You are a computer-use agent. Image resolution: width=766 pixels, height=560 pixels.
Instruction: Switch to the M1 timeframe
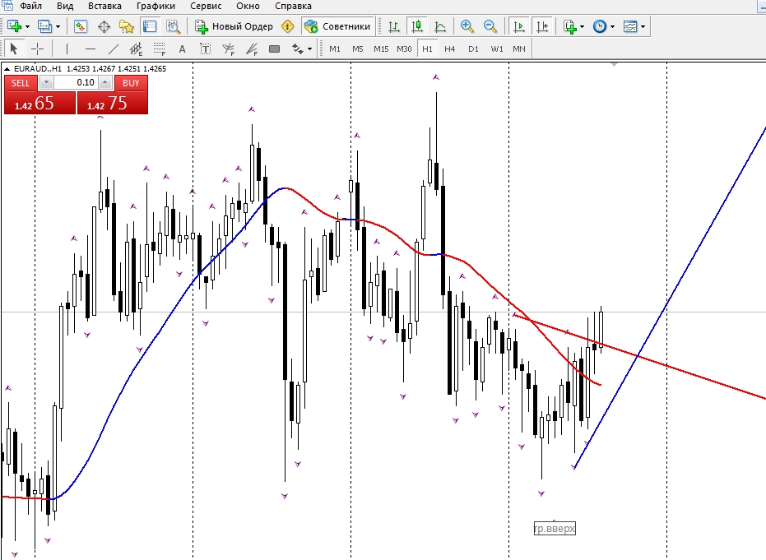[x=335, y=49]
